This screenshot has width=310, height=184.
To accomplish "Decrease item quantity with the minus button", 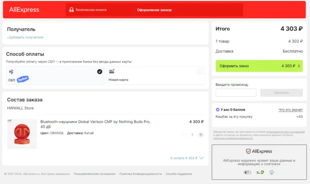I will coord(184,135).
